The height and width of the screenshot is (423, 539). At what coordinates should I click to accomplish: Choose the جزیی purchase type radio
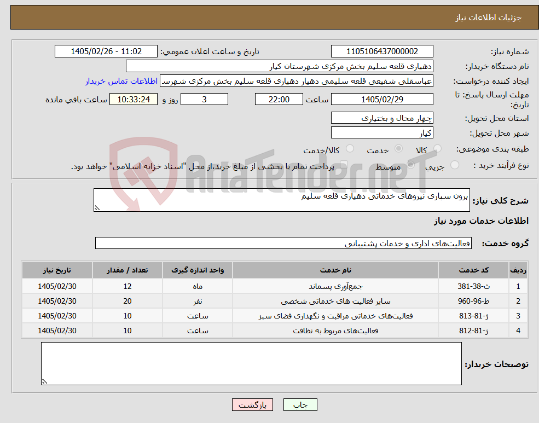coord(454,165)
